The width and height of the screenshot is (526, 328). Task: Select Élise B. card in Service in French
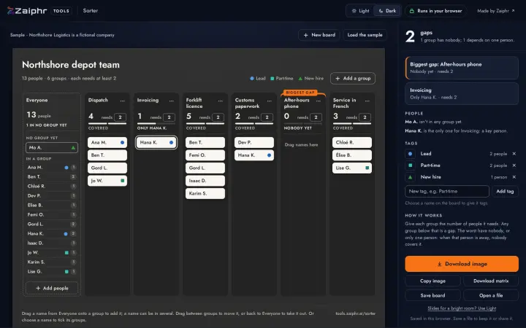tap(352, 155)
